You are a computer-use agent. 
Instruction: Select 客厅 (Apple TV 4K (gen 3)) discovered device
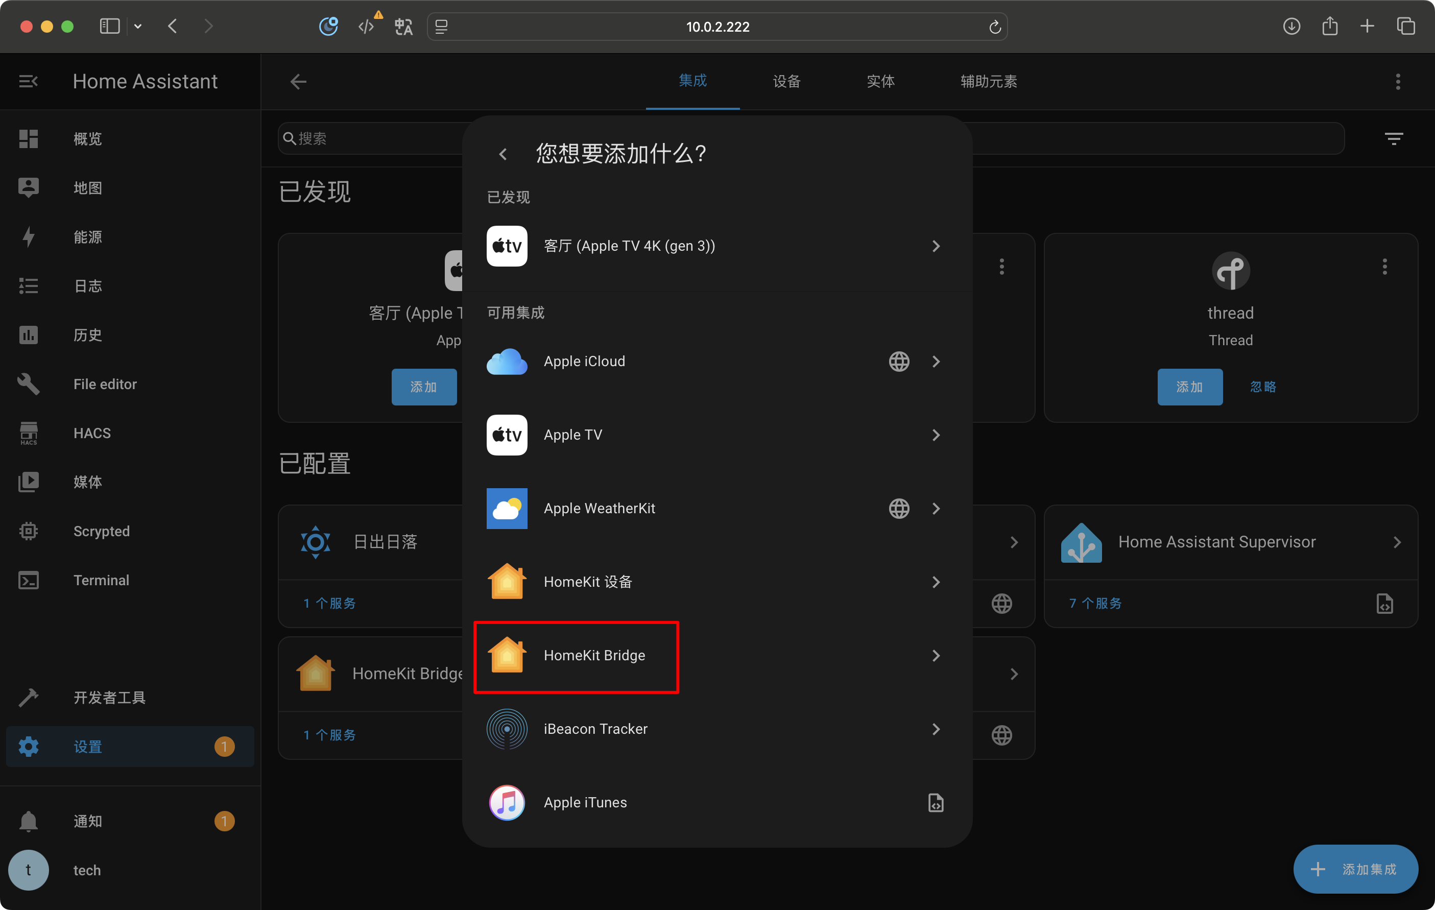[717, 246]
